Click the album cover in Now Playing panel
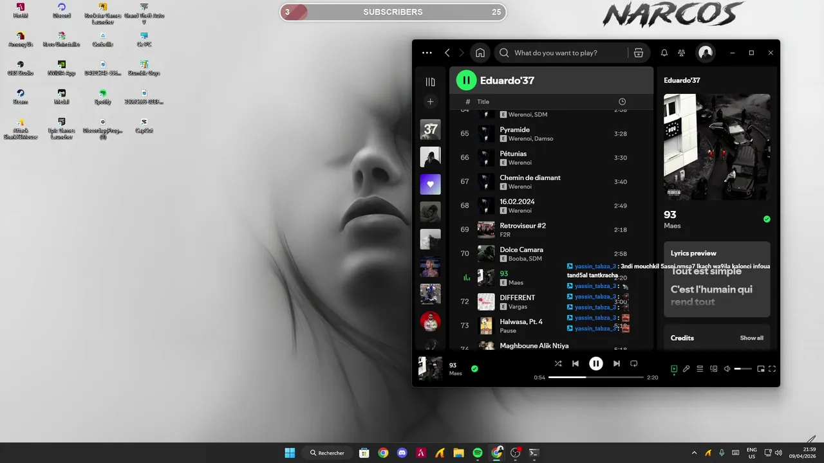Image resolution: width=824 pixels, height=463 pixels. click(x=717, y=147)
